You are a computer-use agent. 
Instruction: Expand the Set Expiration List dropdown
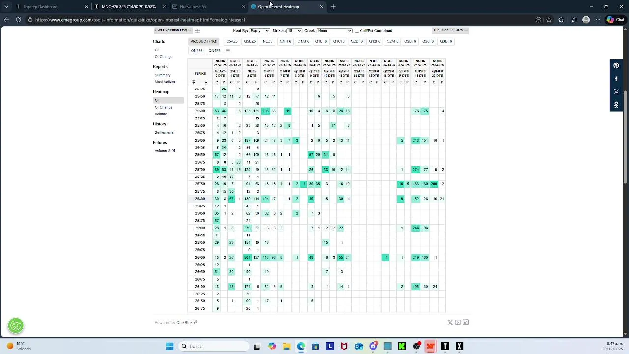(173, 30)
